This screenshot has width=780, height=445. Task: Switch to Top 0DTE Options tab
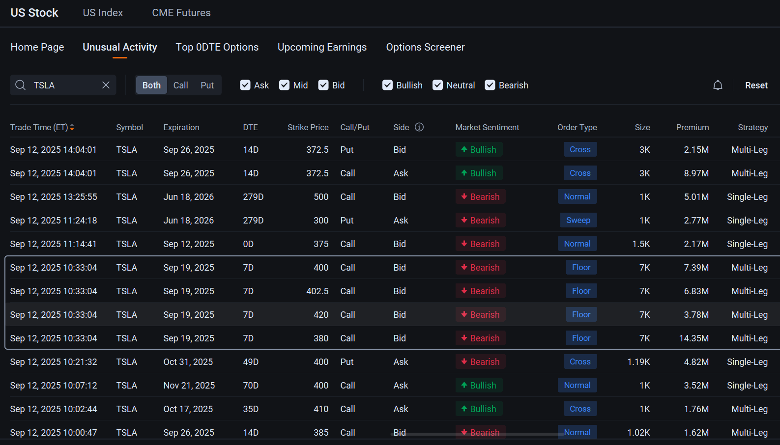pyautogui.click(x=217, y=47)
